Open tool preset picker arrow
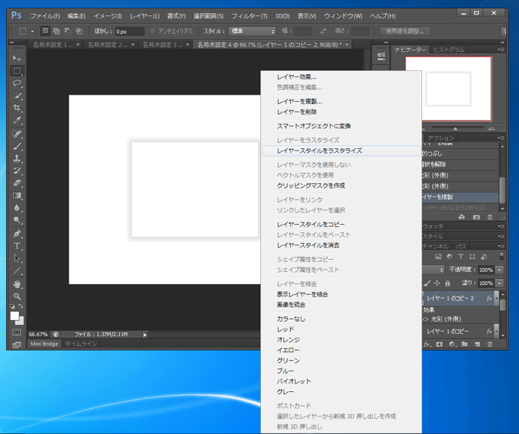The width and height of the screenshot is (519, 434). pyautogui.click(x=32, y=31)
